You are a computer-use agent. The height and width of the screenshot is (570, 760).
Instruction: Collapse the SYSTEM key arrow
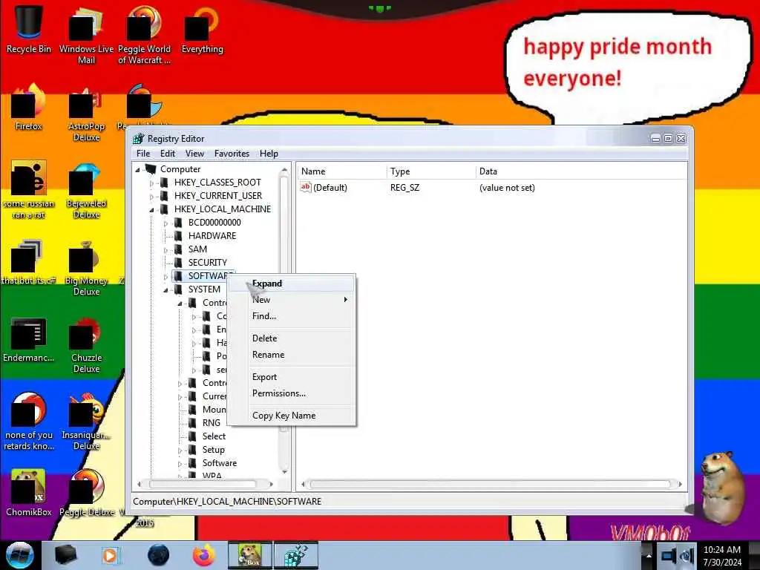click(166, 290)
